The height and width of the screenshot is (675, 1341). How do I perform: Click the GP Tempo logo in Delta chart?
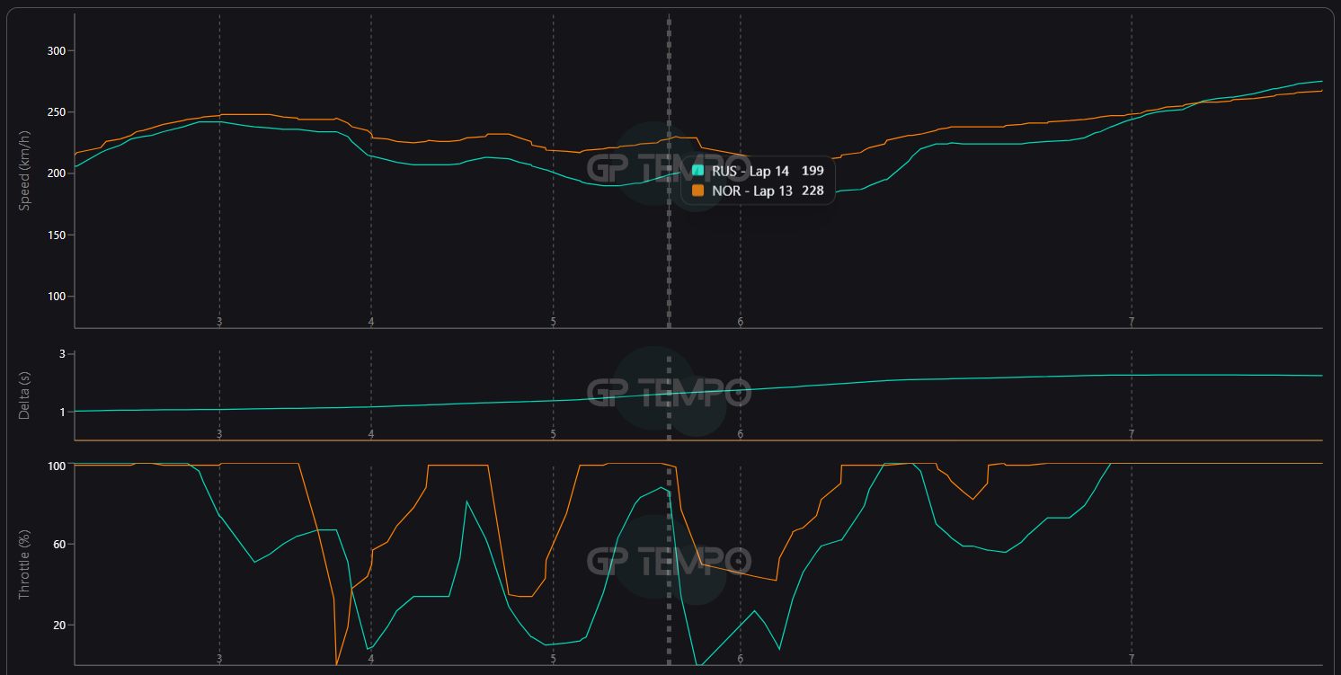pyautogui.click(x=669, y=392)
